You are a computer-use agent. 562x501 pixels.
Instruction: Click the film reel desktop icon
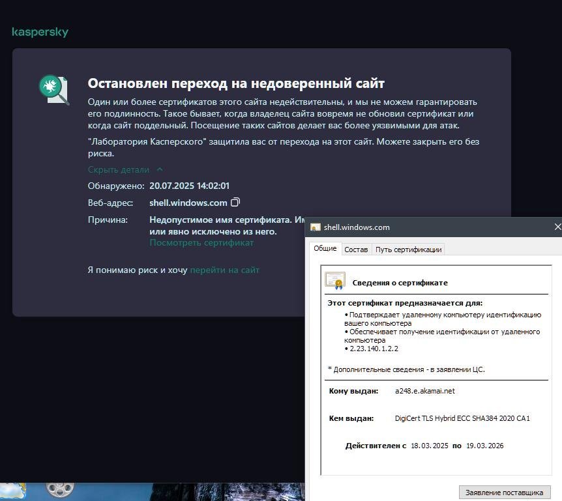(x=60, y=489)
